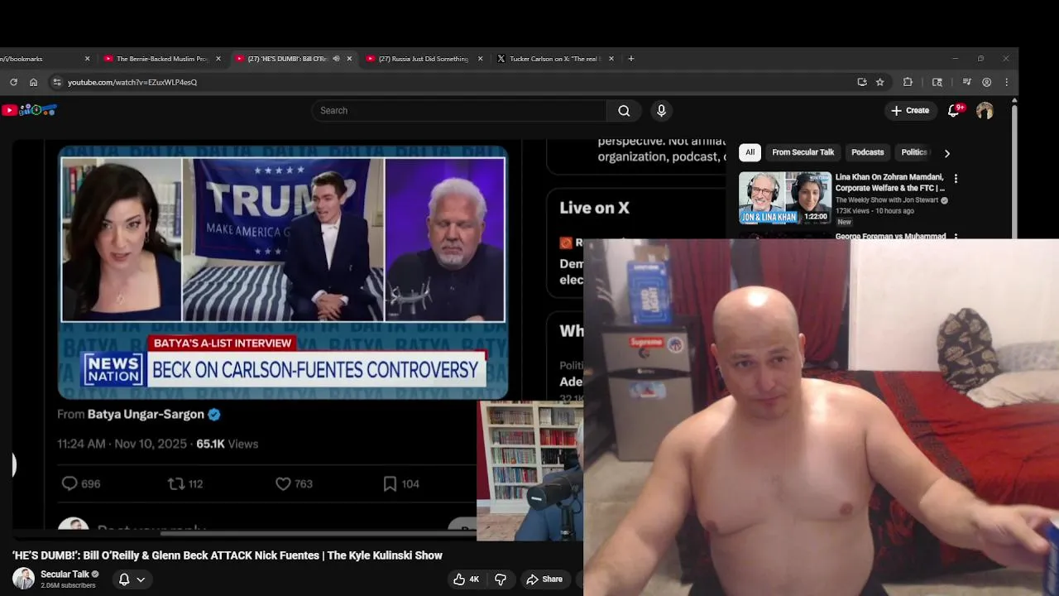Image resolution: width=1059 pixels, height=596 pixels.
Task: Open YouTube notifications bell
Action: [x=953, y=110]
